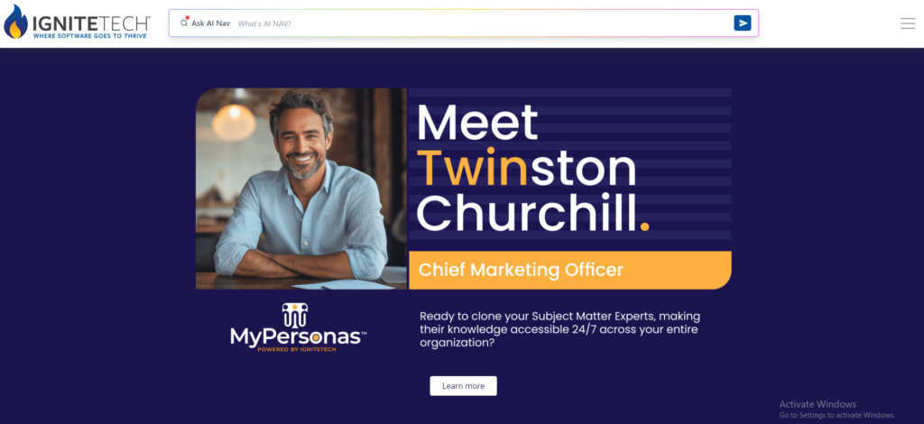Click the 'Powered by IgniteTech' caption
Screen dimensions: 924x424
[298, 349]
